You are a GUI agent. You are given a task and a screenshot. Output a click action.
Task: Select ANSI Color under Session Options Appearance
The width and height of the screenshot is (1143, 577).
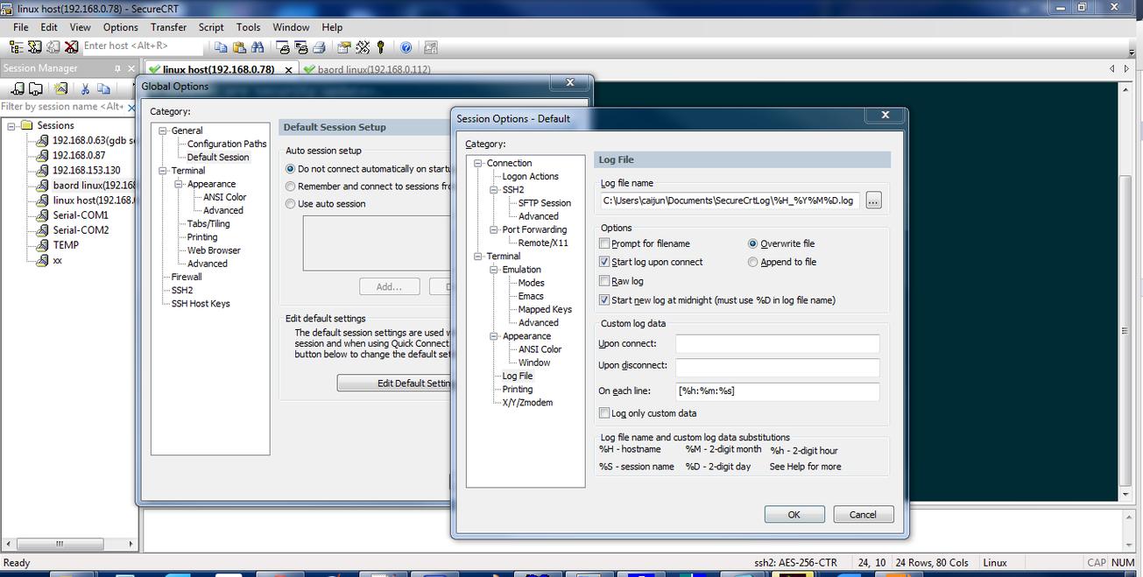tap(540, 349)
